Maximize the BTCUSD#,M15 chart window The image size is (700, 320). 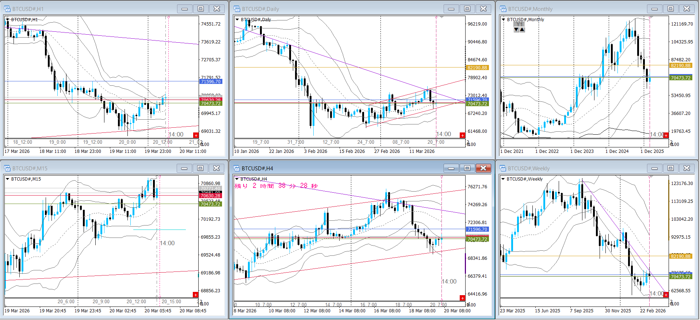coord(200,168)
